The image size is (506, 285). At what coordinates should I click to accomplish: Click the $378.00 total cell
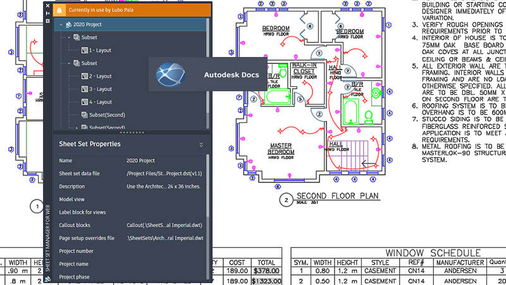(x=266, y=271)
